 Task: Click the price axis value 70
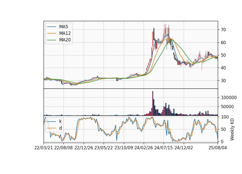[x=223, y=30]
